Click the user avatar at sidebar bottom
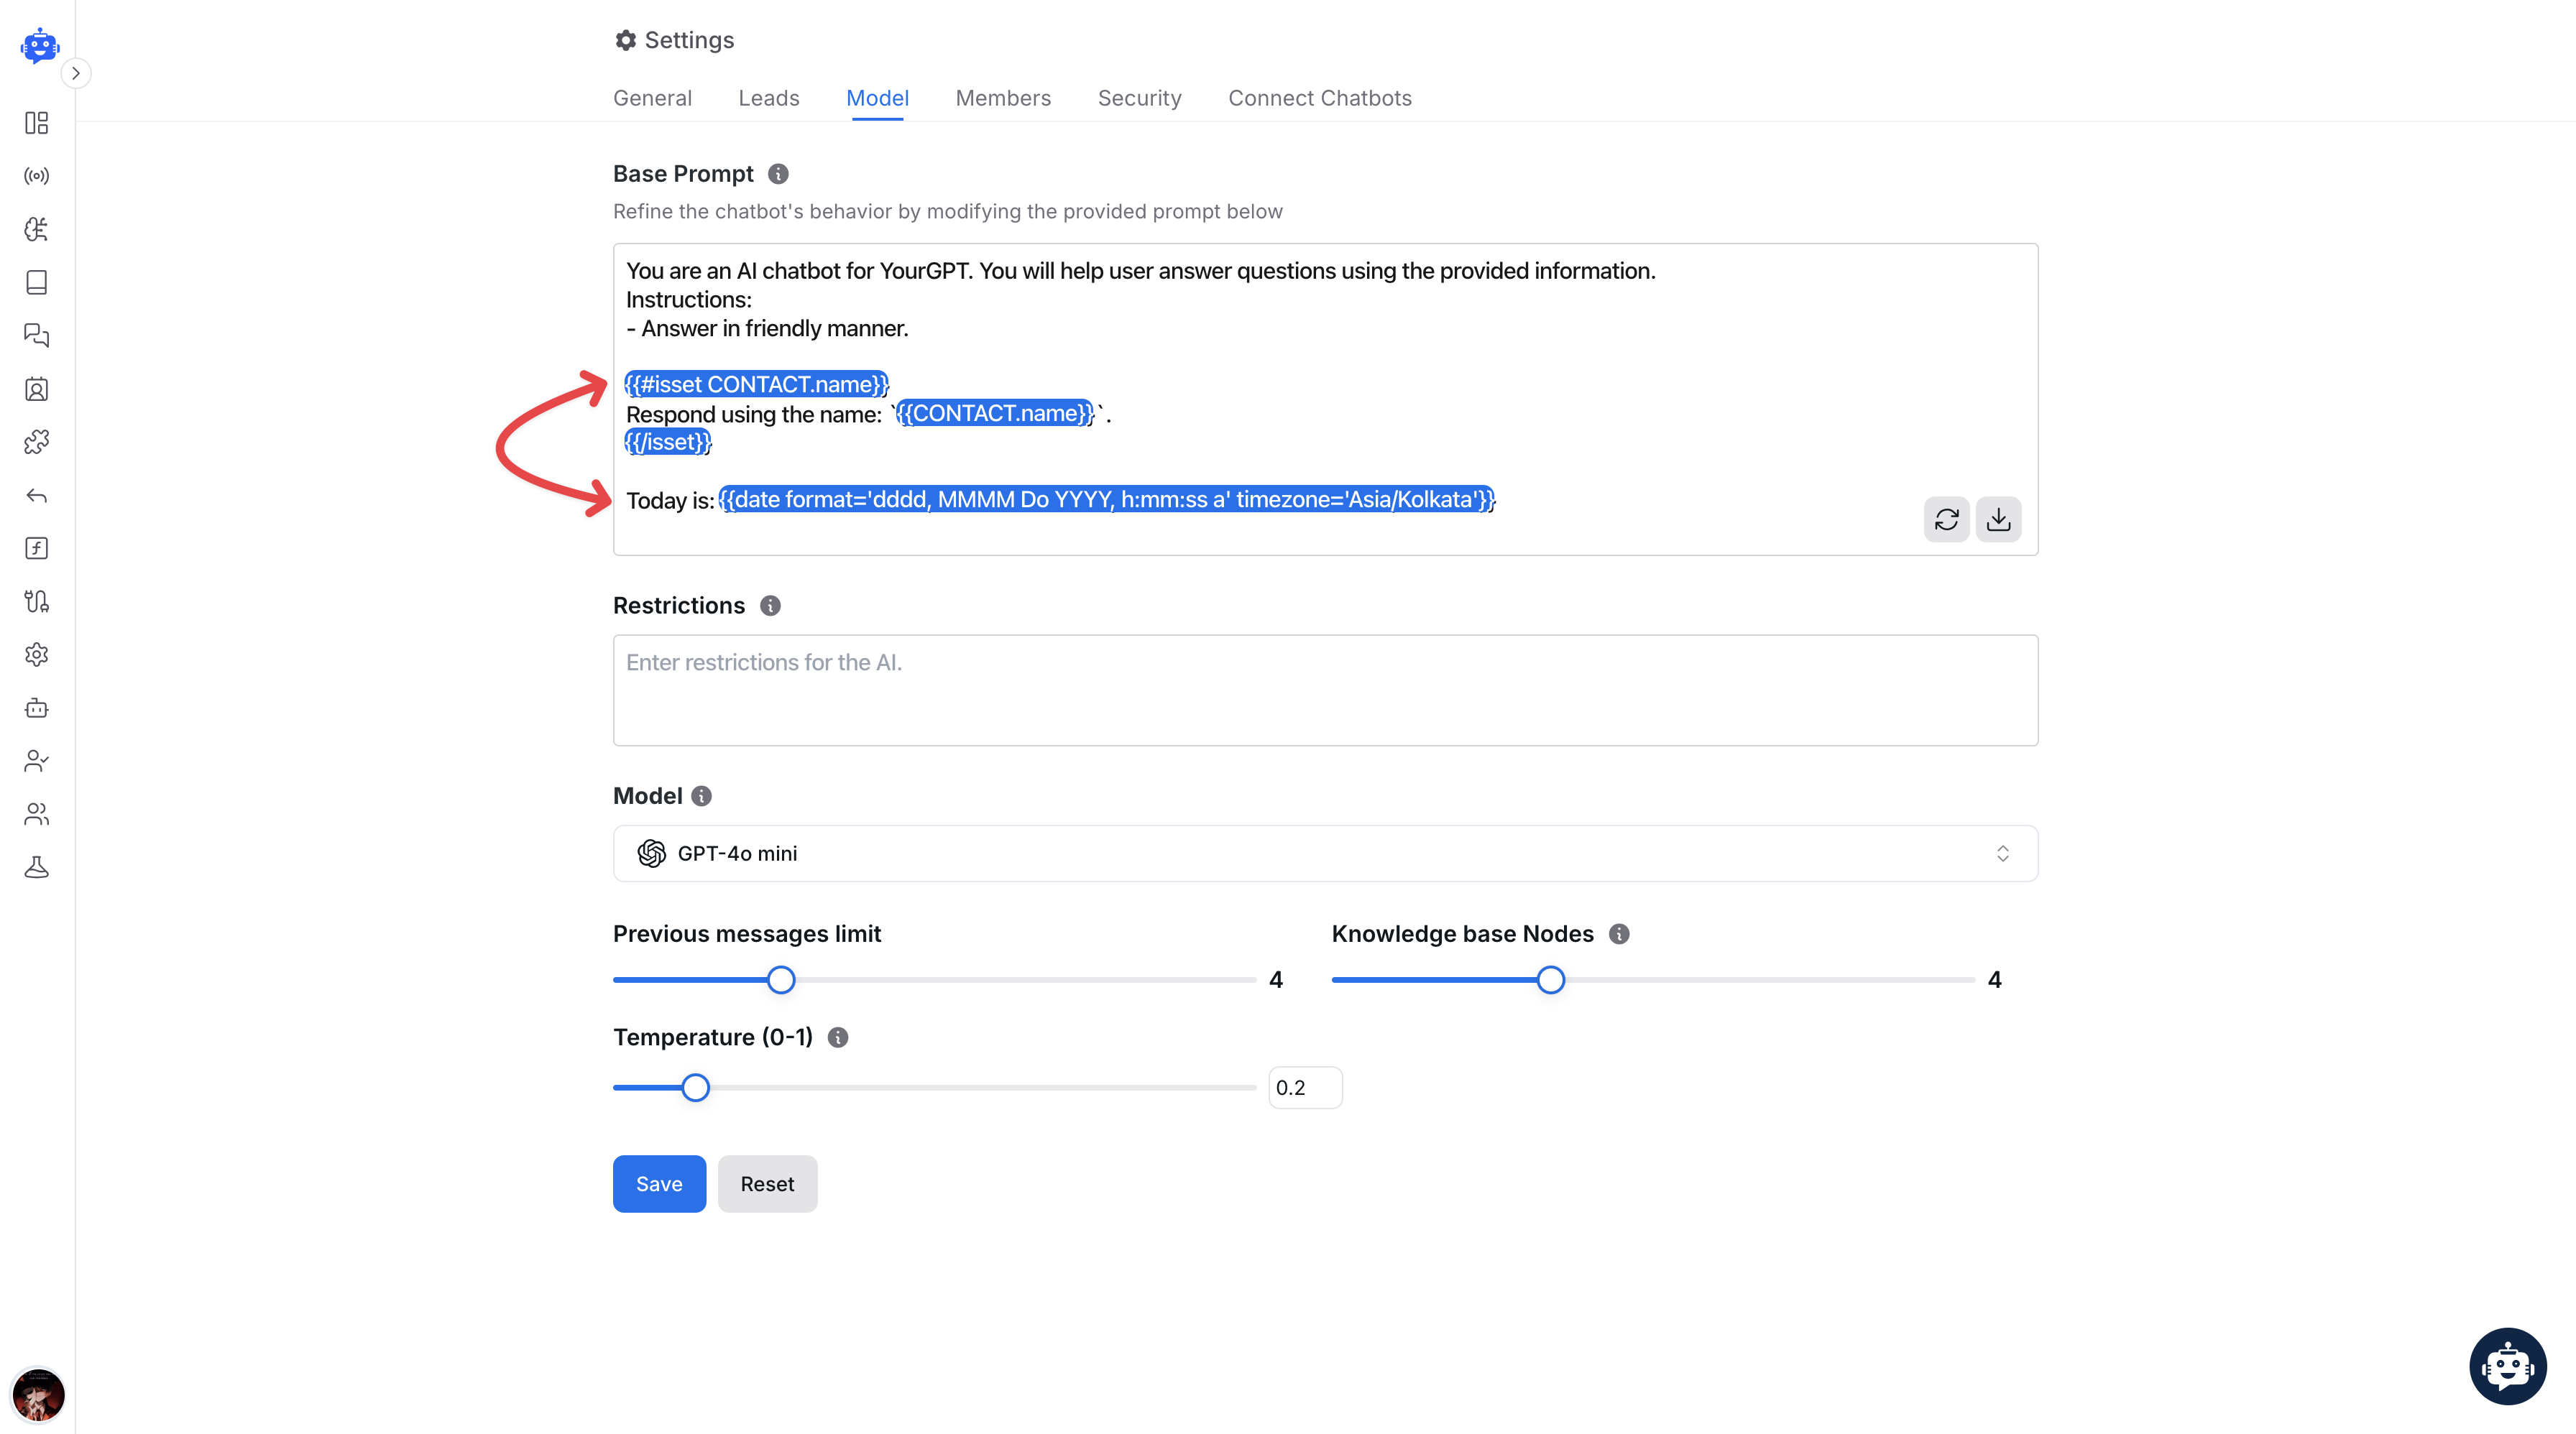 point(38,1395)
